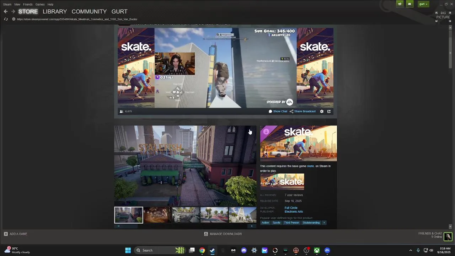Reload the store page with the refresh icon

coord(6,19)
